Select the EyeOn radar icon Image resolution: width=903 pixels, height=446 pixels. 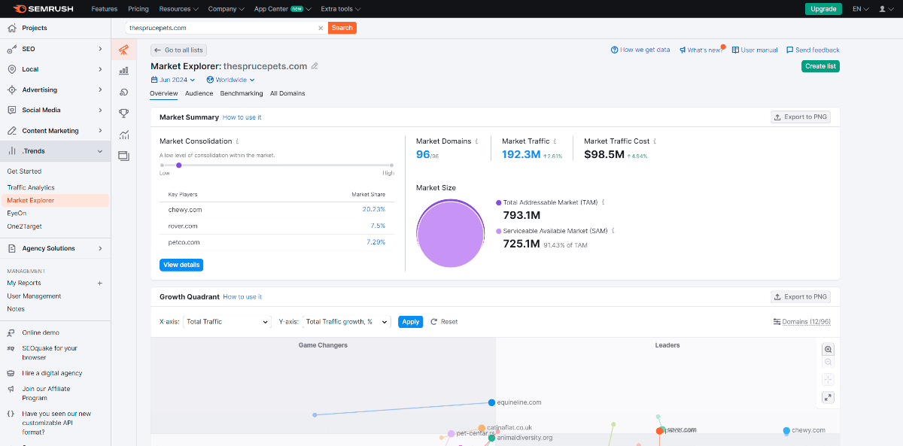coord(123,92)
